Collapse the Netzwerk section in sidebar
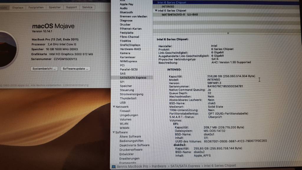Image resolution: width=302 pixels, height=170 pixels. [x=114, y=107]
